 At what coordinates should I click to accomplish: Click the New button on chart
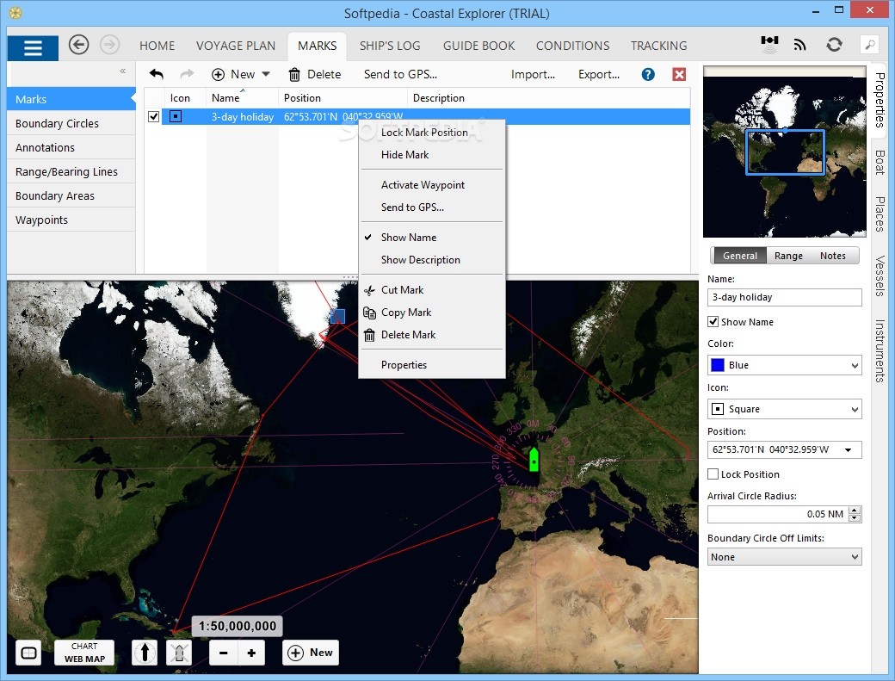(x=311, y=653)
